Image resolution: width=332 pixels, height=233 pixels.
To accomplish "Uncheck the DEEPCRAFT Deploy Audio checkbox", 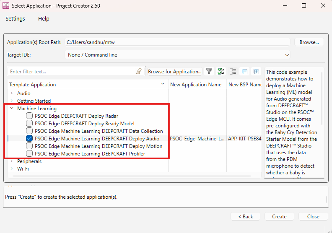I will click(29, 139).
